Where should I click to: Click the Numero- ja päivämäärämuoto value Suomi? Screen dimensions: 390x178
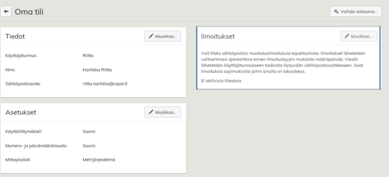pos(89,146)
